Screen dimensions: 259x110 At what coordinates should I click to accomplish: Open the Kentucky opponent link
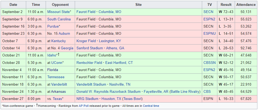(x=58, y=41)
